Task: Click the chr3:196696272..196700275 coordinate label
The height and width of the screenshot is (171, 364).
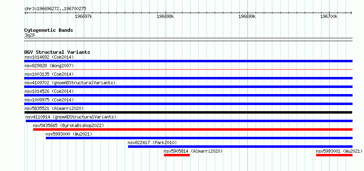Action: click(x=55, y=9)
